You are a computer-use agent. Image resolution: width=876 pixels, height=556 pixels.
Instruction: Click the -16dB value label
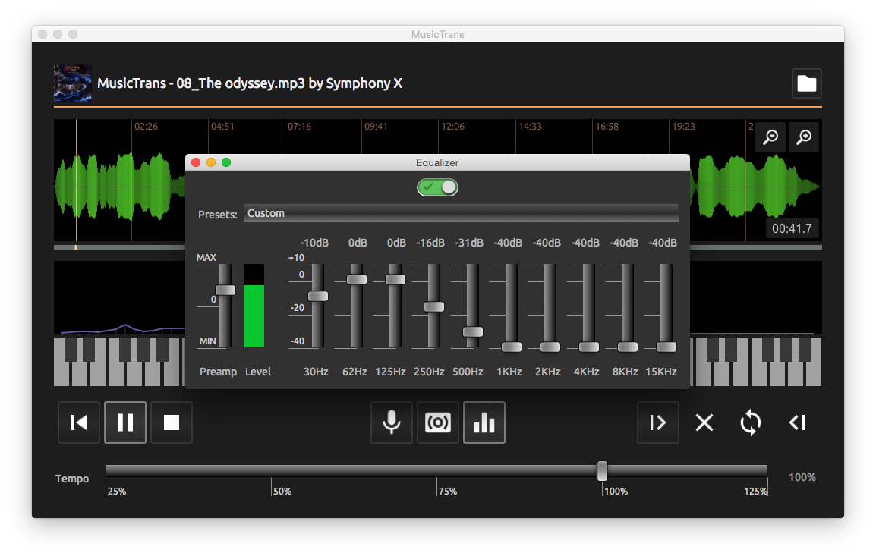coord(430,243)
